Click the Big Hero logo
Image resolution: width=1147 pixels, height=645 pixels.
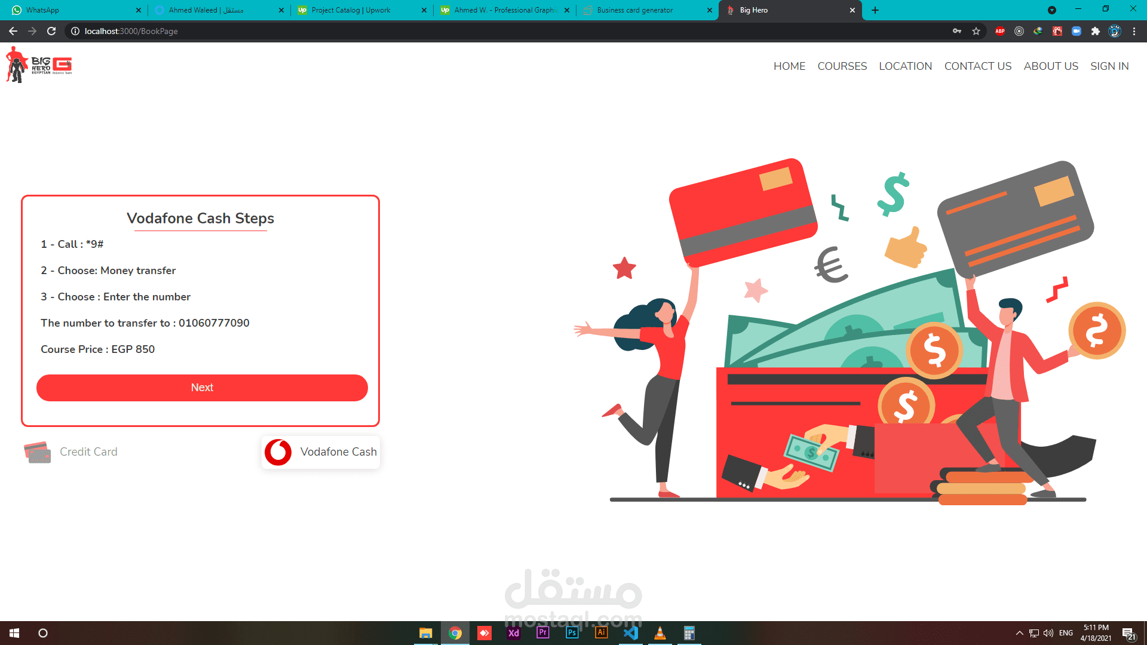tap(39, 65)
